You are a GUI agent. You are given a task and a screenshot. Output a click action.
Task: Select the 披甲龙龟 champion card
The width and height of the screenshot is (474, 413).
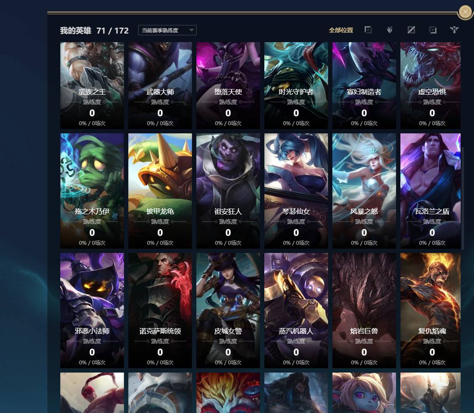pyautogui.click(x=160, y=191)
